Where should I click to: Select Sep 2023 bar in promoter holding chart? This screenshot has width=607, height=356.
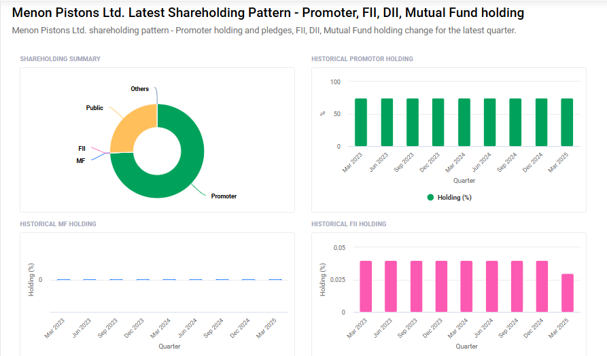[413, 122]
